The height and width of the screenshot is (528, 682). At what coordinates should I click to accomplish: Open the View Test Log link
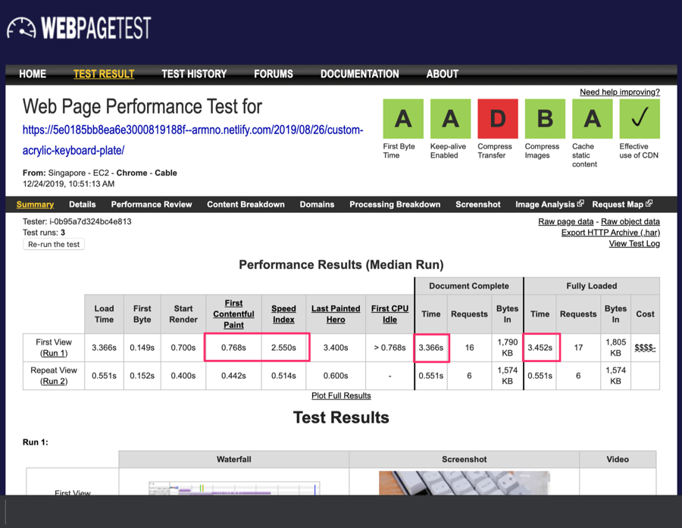pos(634,244)
